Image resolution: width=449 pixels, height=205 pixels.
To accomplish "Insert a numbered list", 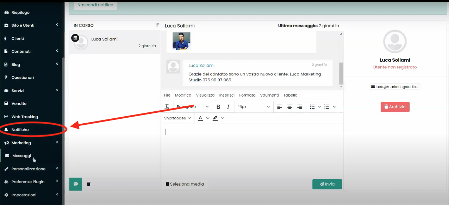I will click(x=327, y=107).
